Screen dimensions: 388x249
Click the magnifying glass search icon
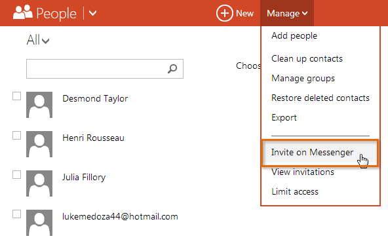coord(172,69)
